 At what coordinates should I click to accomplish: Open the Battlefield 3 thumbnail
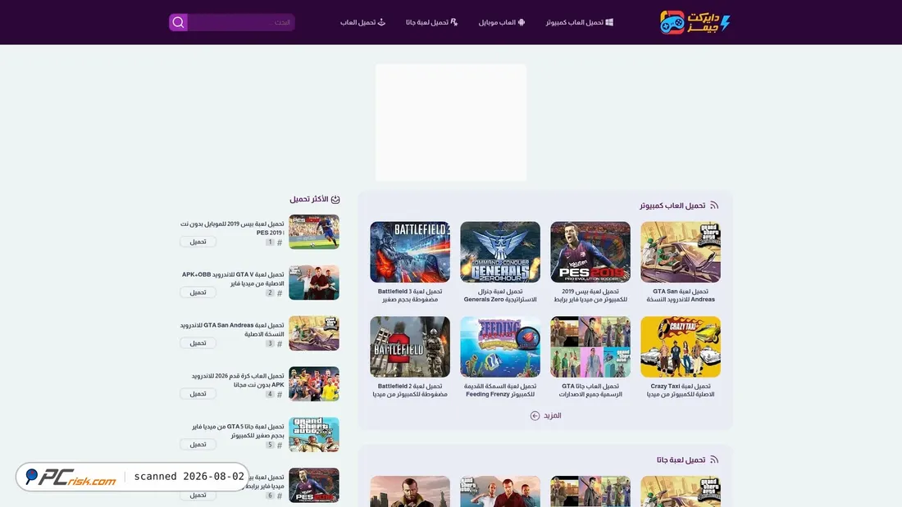point(409,251)
